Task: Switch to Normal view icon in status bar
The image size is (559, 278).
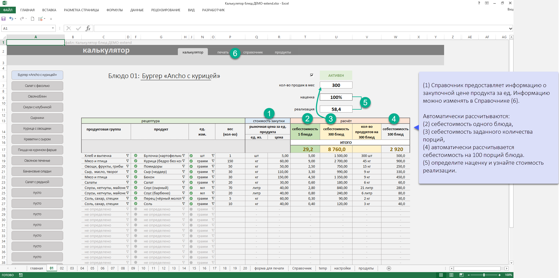Action: click(x=441, y=275)
